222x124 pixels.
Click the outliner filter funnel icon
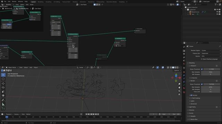[216, 4]
